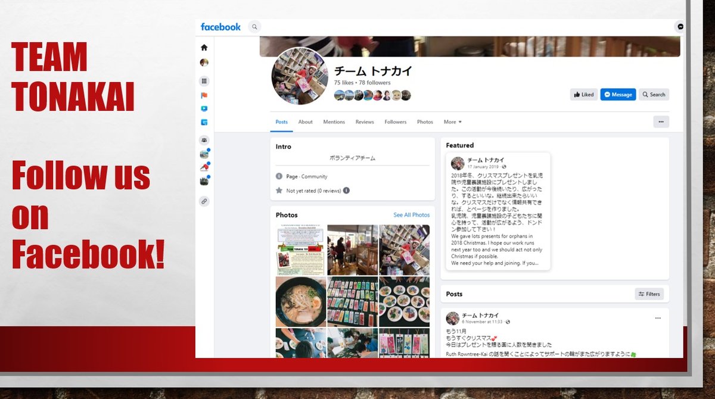This screenshot has height=399, width=715.
Task: Go to Home via sidebar house icon
Action: point(204,48)
